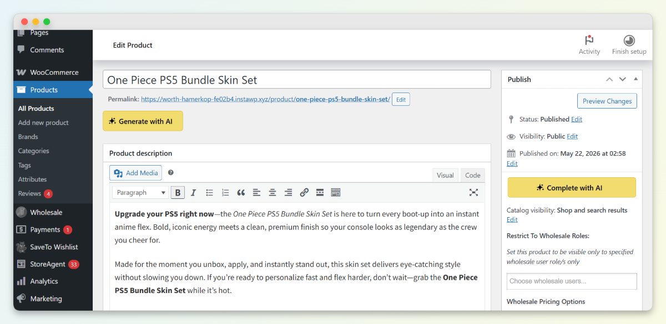Toggle the editor toolbar (keyboard icon)
Image resolution: width=666 pixels, height=324 pixels.
pyautogui.click(x=336, y=193)
